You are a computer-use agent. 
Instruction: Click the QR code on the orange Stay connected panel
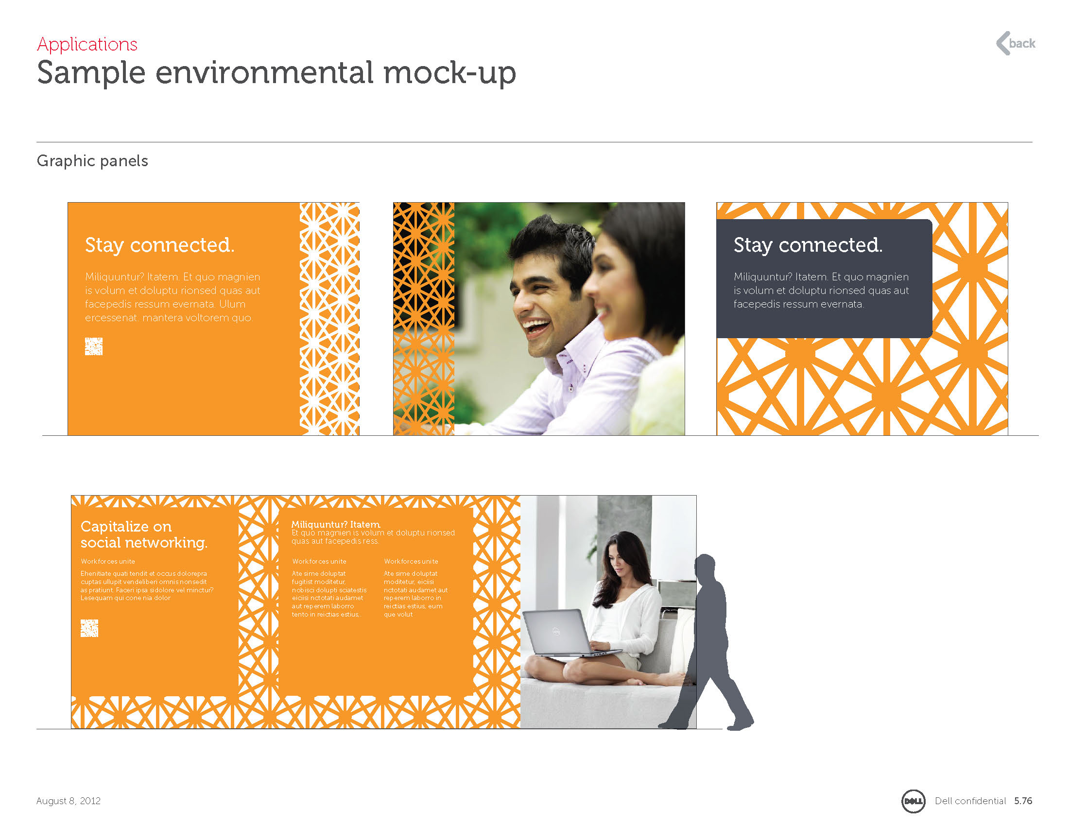(93, 346)
